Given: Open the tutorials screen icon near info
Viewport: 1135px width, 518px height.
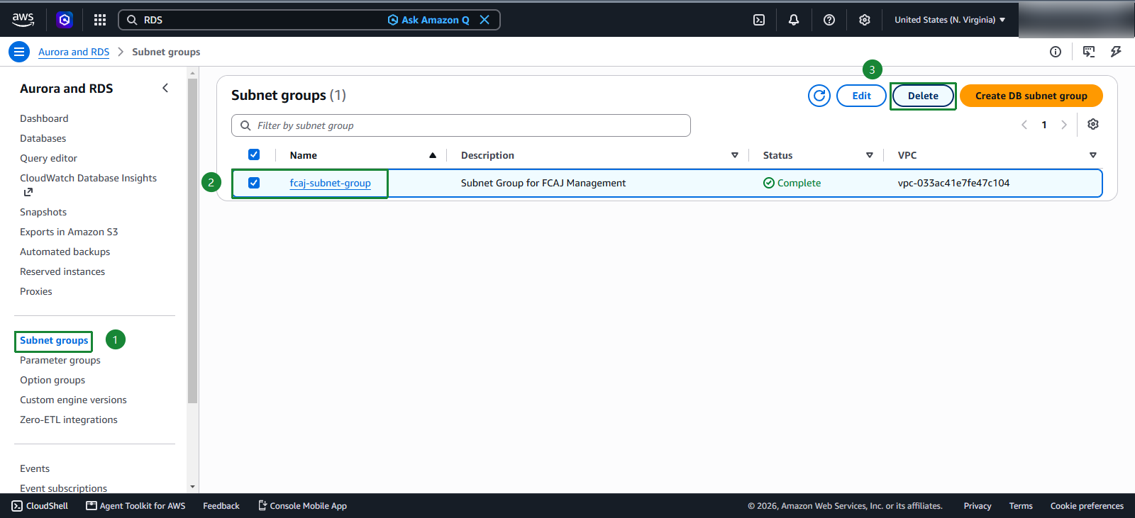Looking at the screenshot, I should point(1089,52).
